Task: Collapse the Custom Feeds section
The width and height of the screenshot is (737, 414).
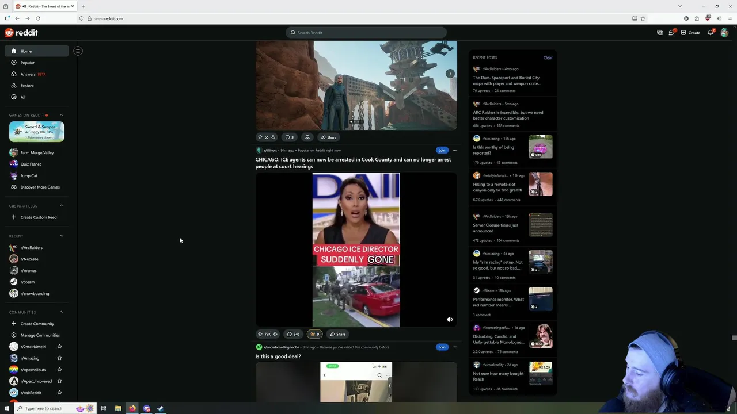Action: [x=61, y=206]
